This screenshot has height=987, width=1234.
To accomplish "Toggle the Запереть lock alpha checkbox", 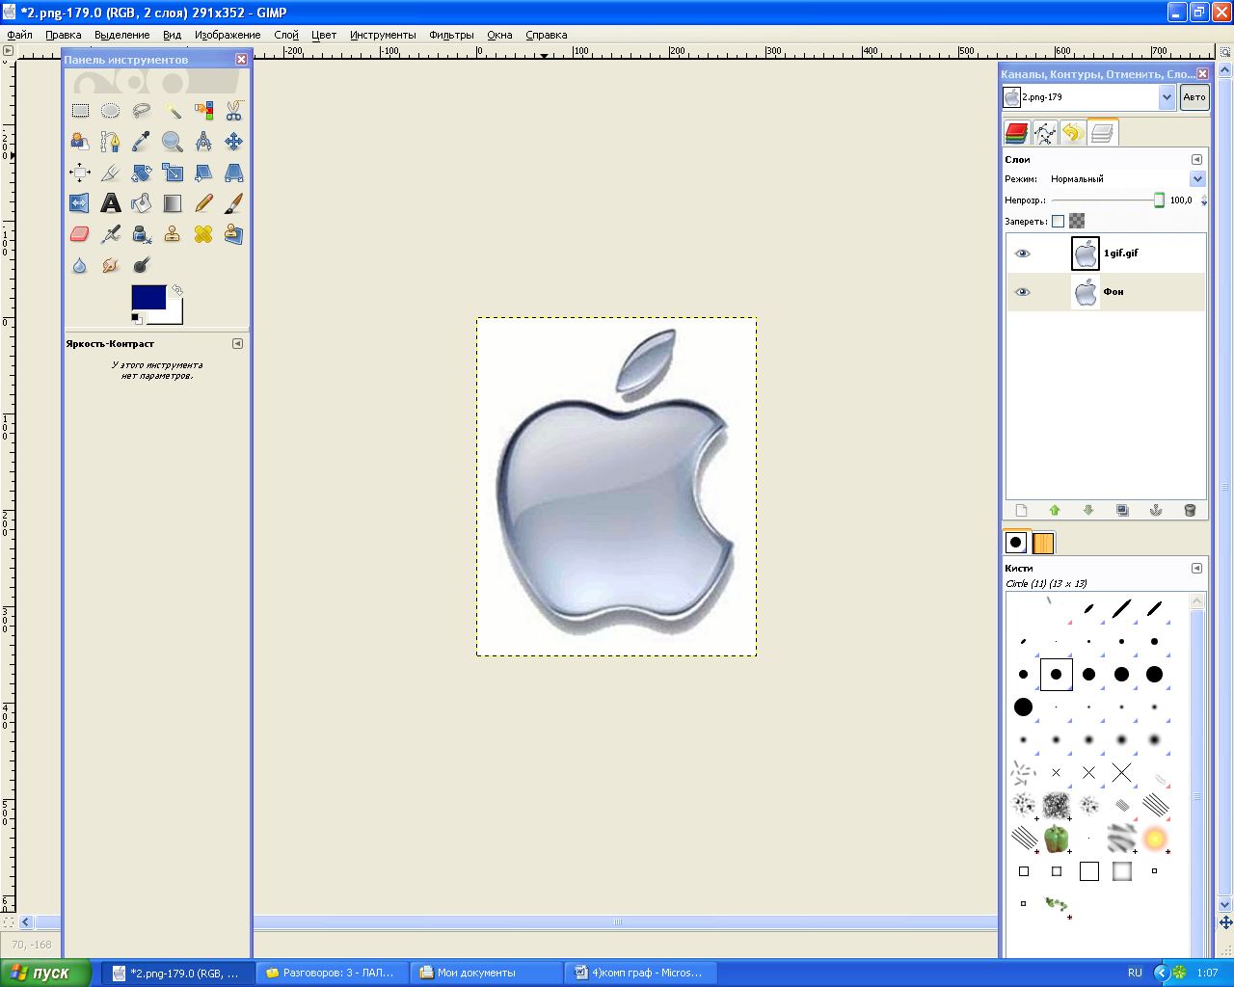I will 1058,221.
